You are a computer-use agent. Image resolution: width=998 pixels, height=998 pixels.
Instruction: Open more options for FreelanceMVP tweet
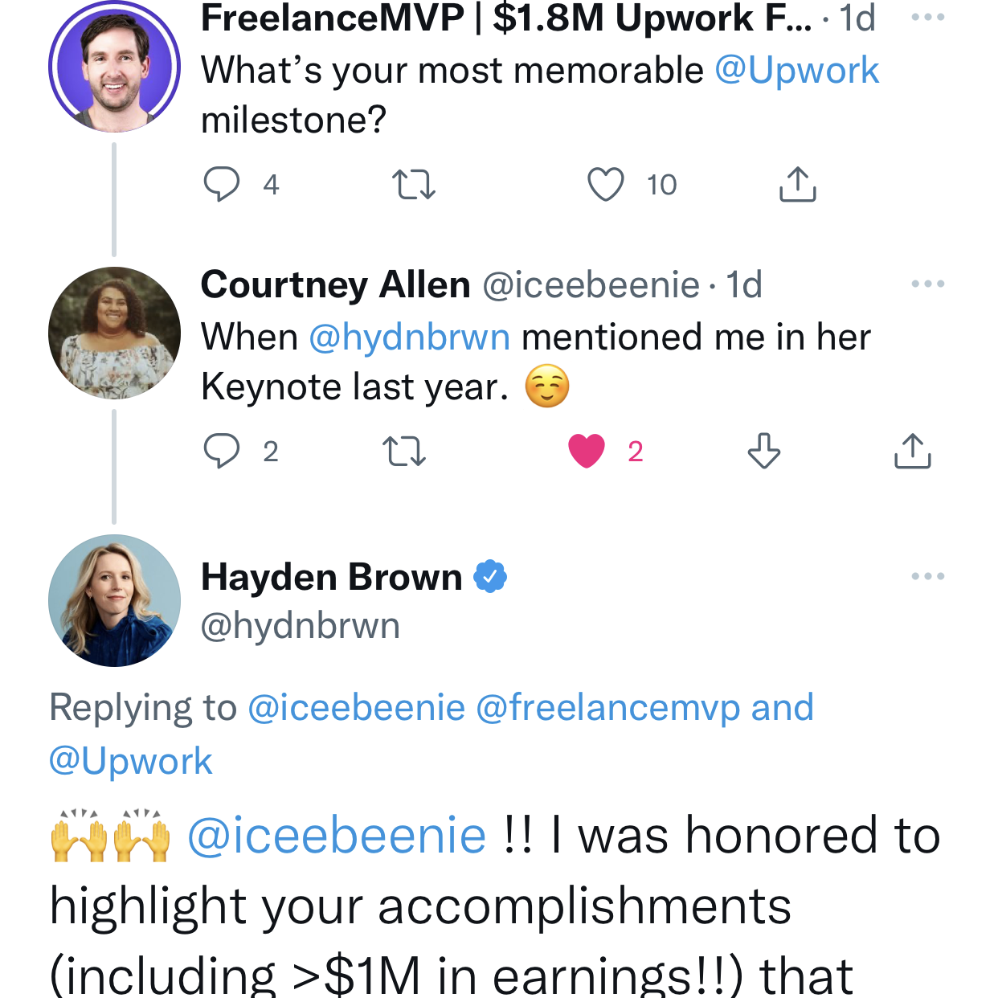point(928,17)
